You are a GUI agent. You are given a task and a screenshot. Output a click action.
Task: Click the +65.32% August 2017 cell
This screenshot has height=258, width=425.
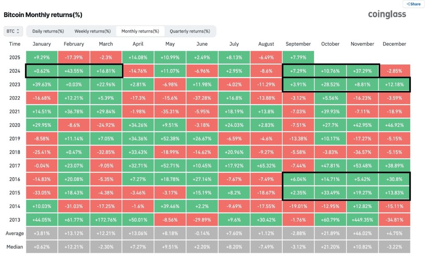266,165
